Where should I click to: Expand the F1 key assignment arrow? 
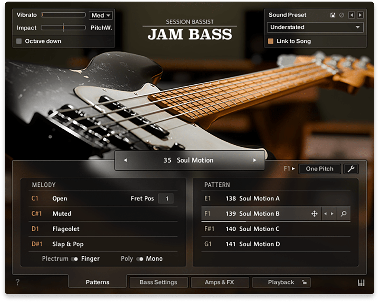click(293, 169)
